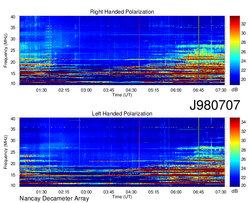This screenshot has height=203, width=250.
Task: Click the "20" frequency tick of left-handed plot
Action: pos(13,164)
